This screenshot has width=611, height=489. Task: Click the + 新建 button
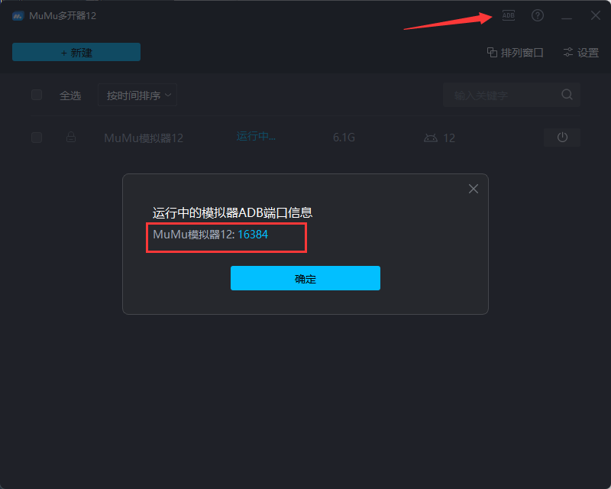tap(76, 52)
